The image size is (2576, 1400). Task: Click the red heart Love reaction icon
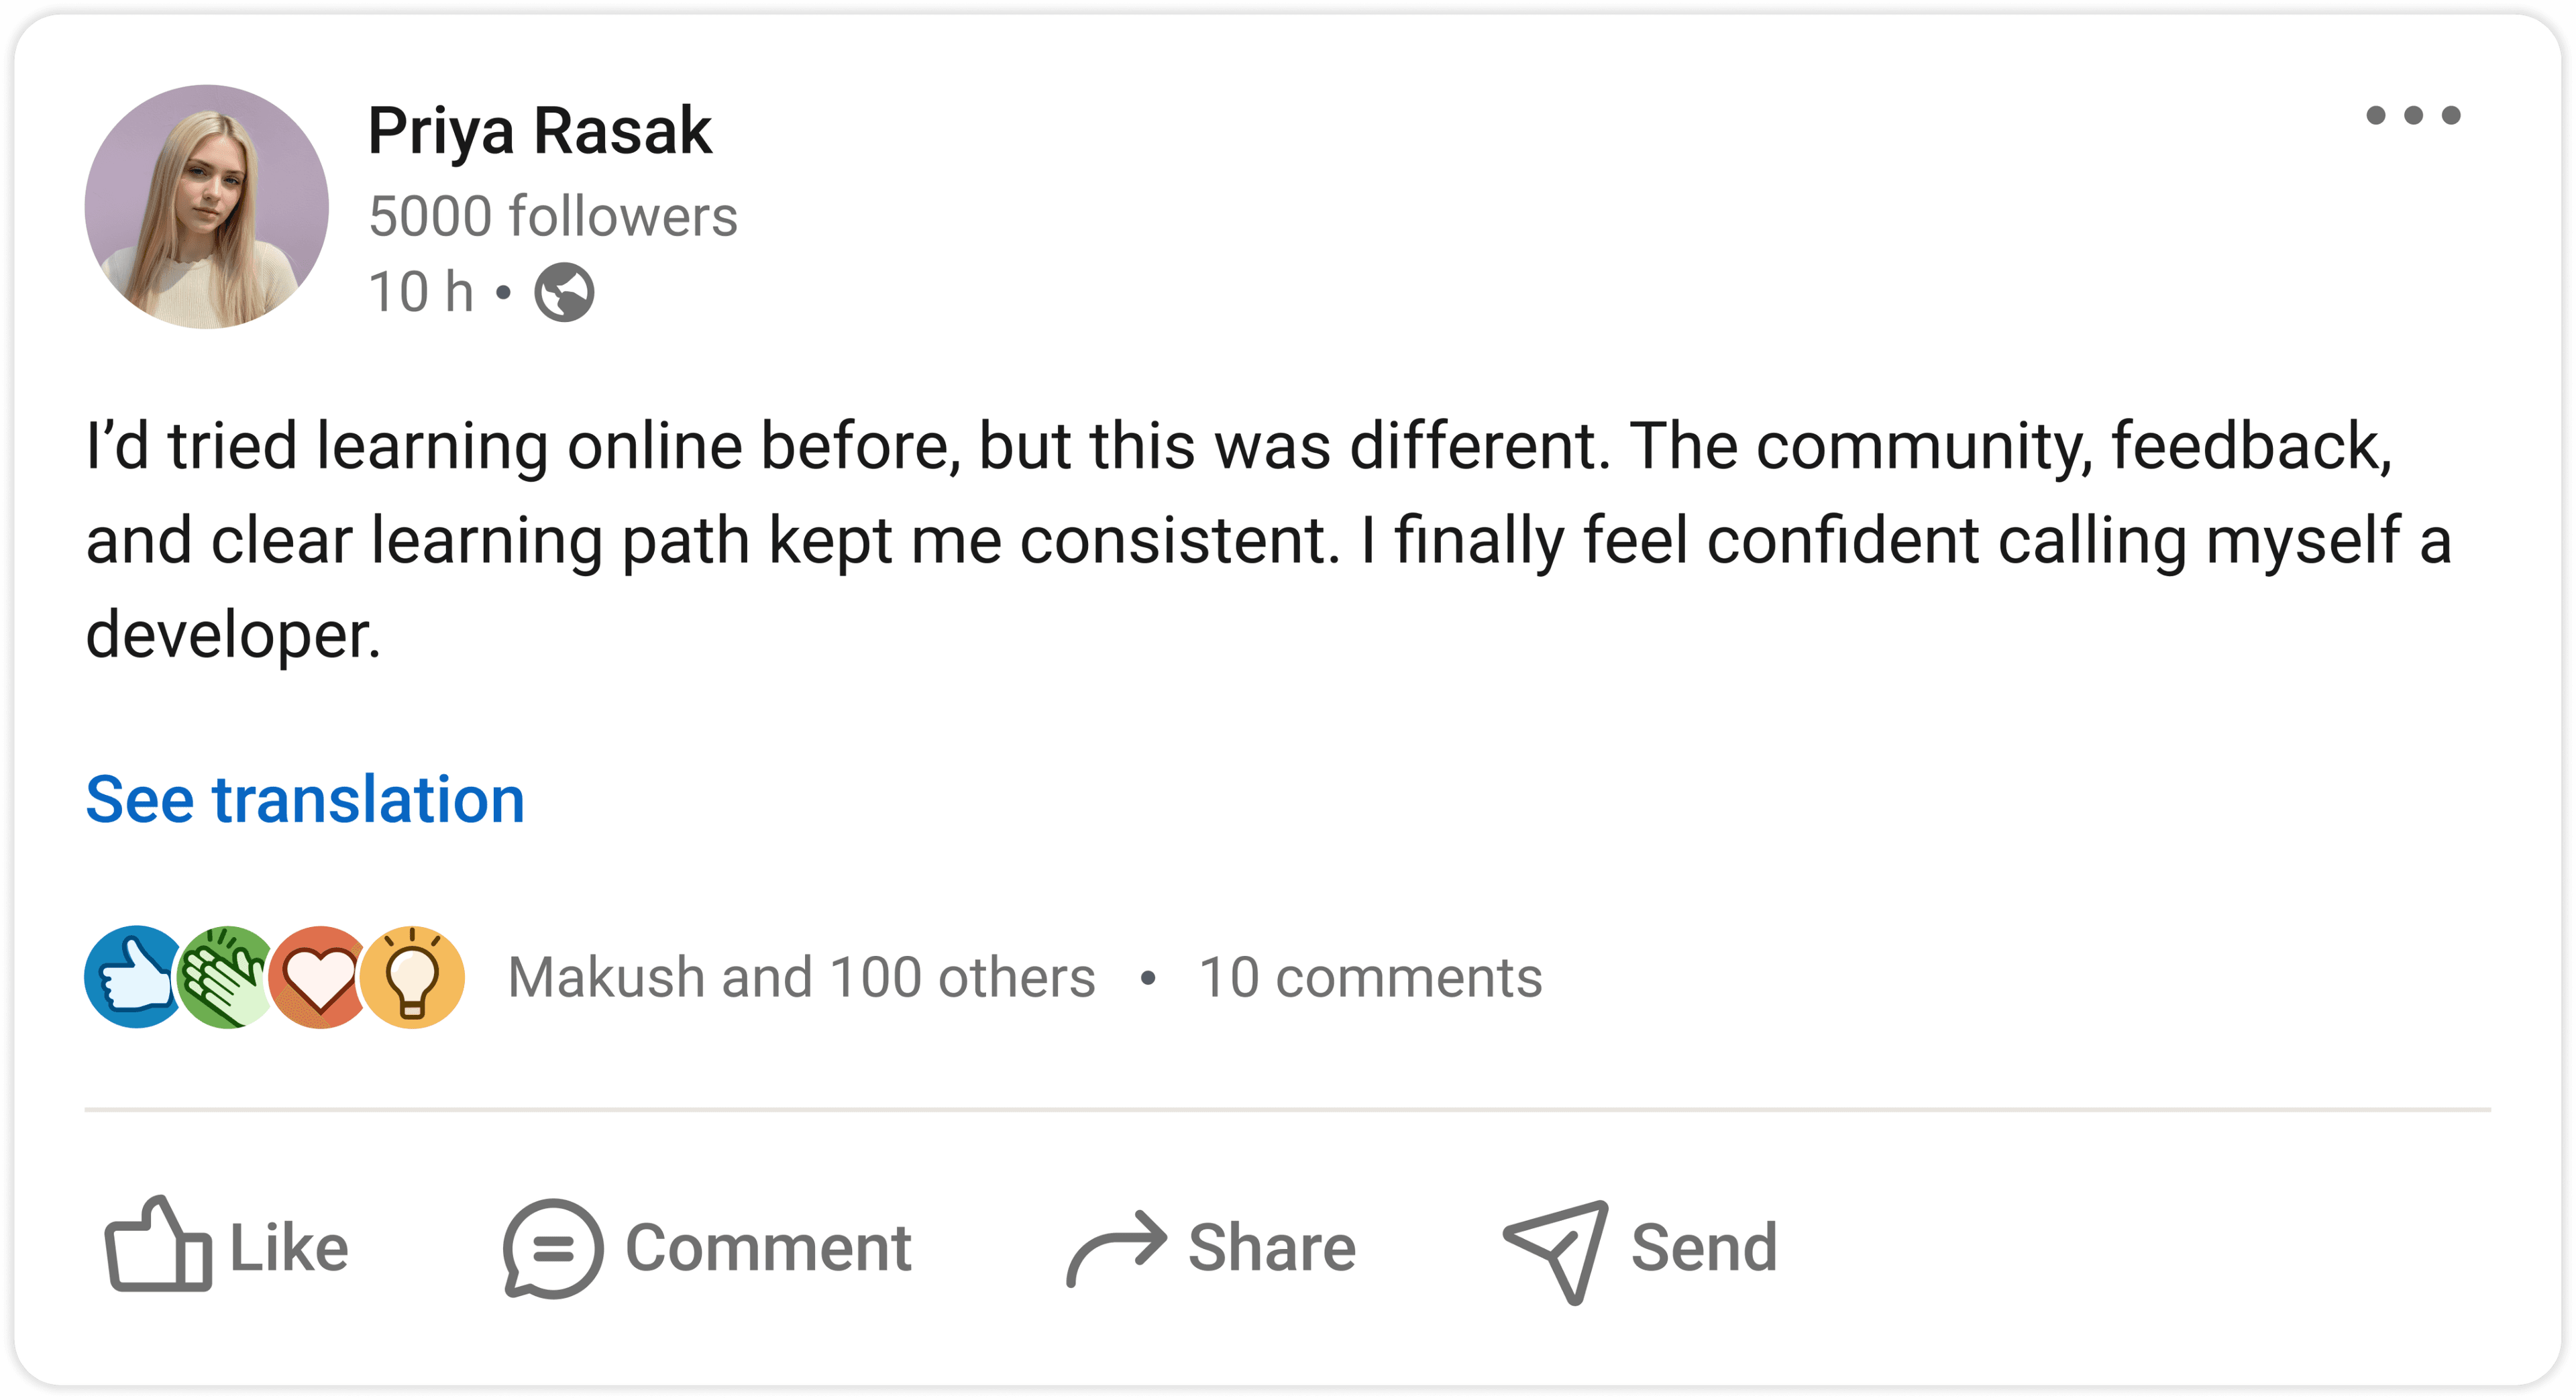coord(318,977)
